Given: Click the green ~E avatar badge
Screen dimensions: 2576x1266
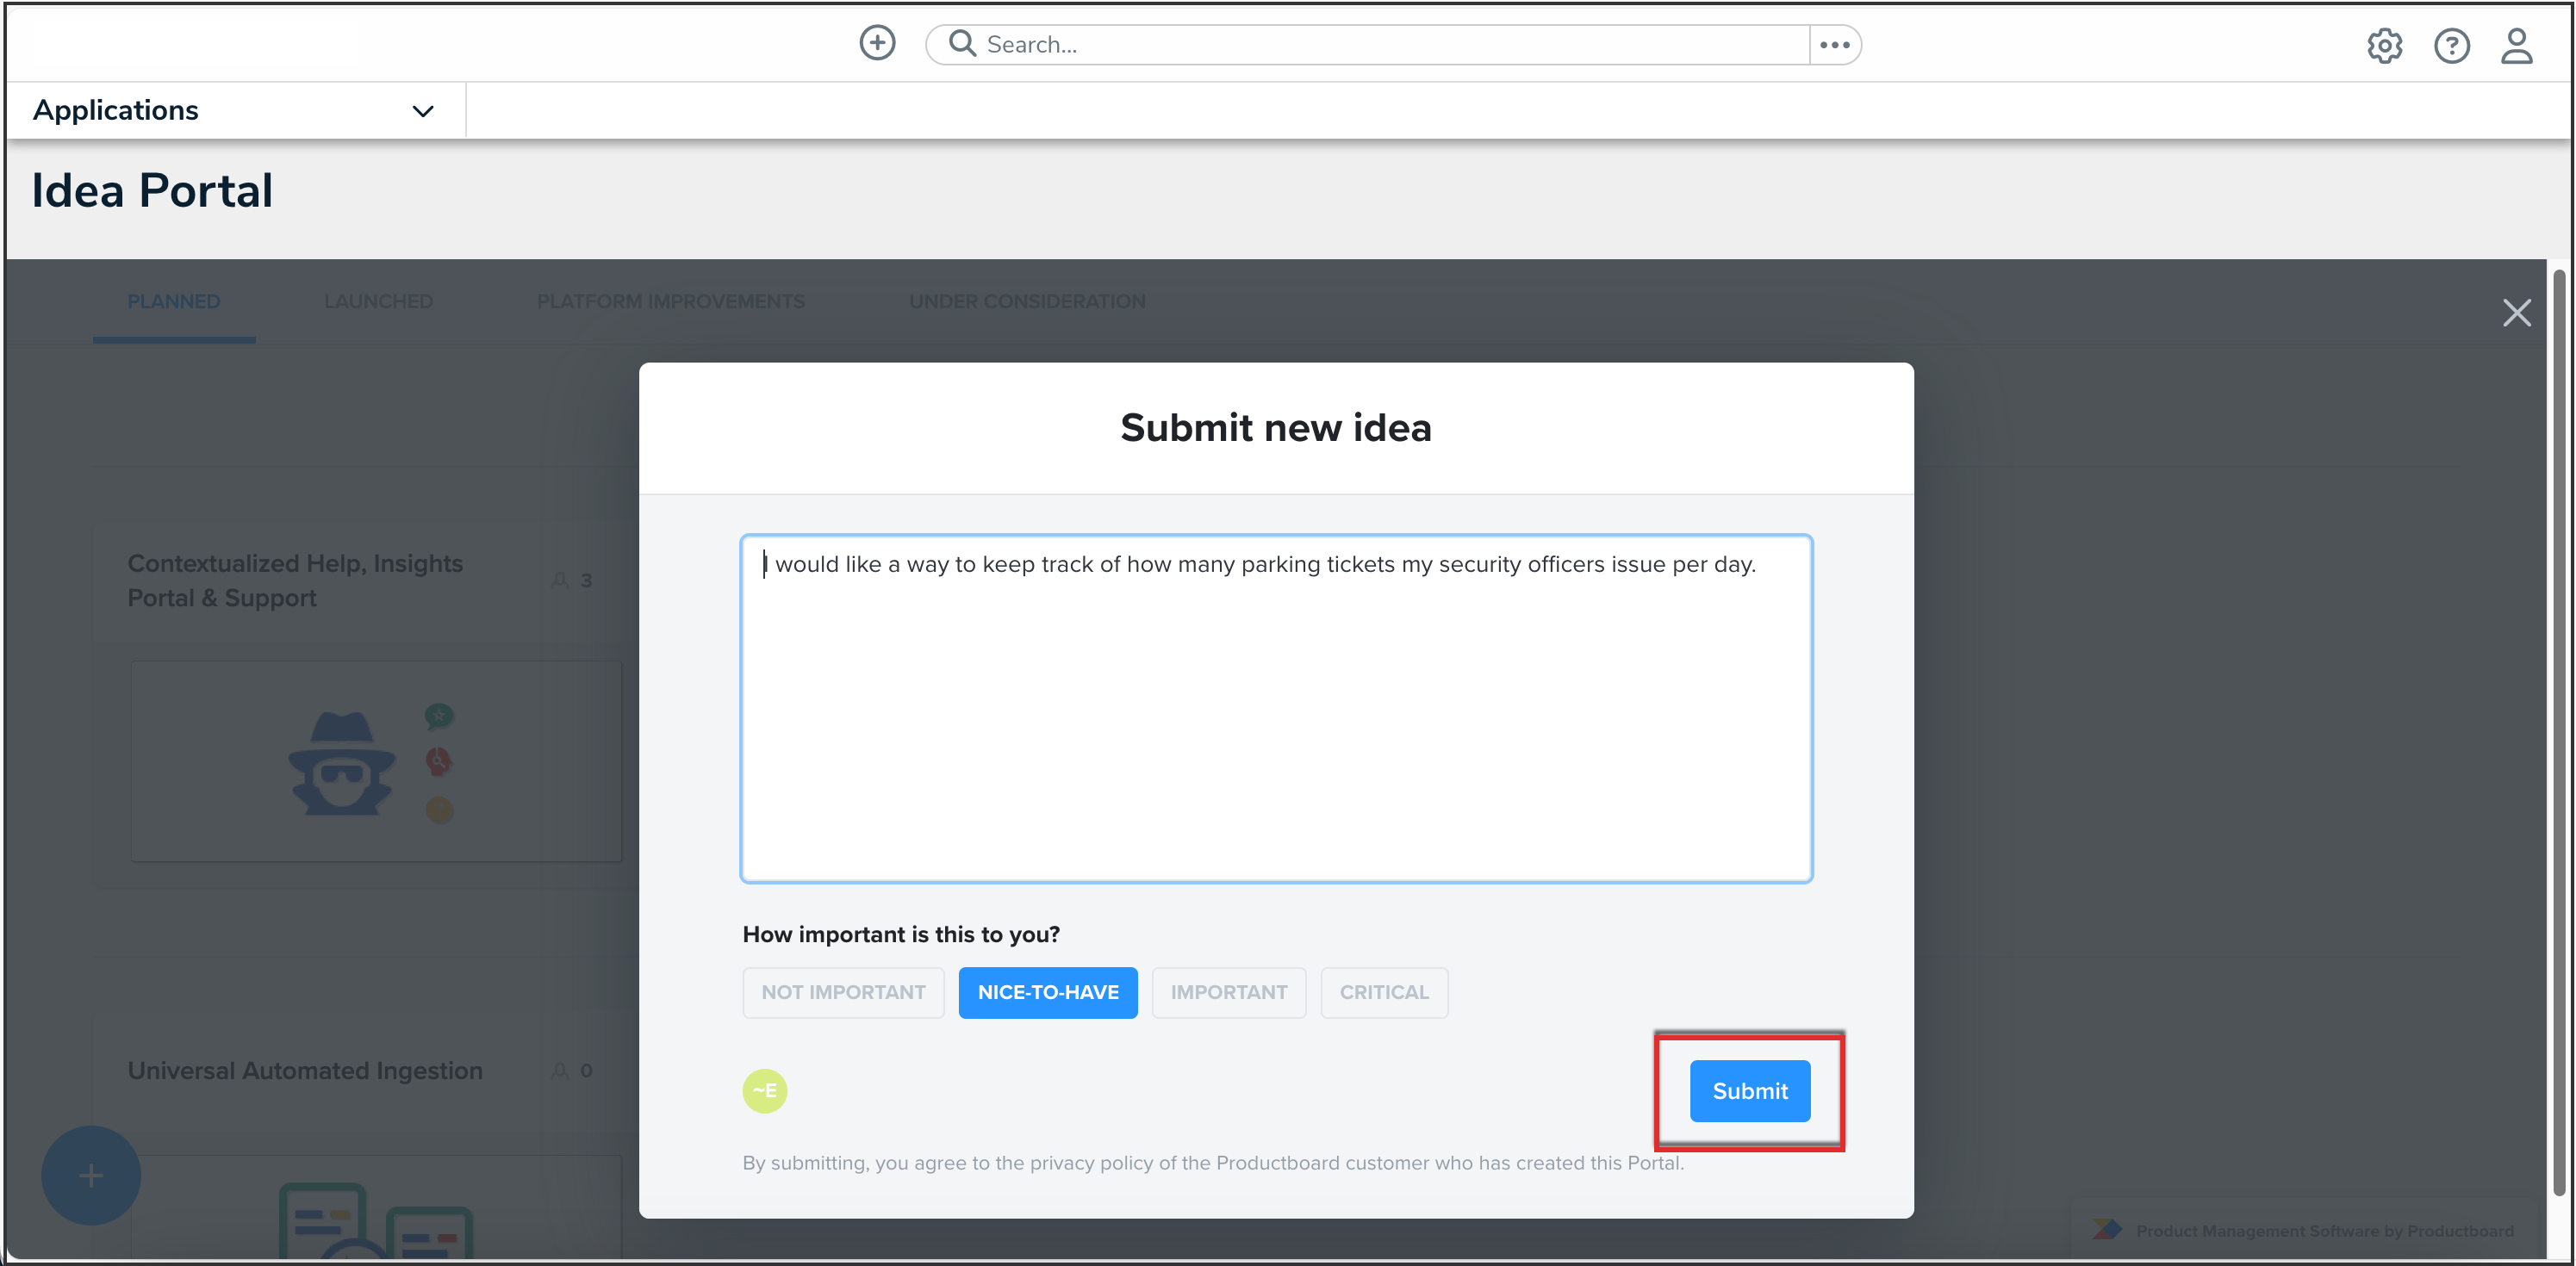Looking at the screenshot, I should 764,1091.
